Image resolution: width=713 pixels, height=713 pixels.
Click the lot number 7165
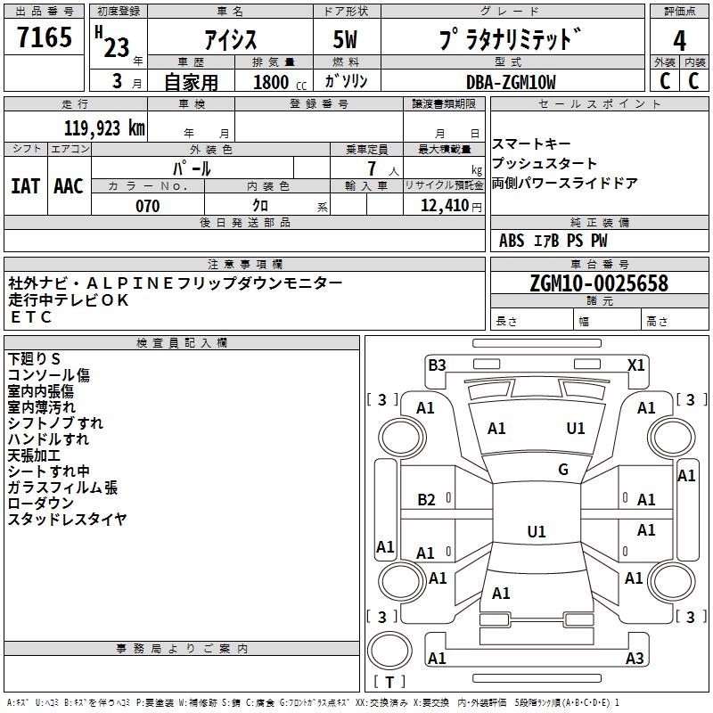click(45, 37)
